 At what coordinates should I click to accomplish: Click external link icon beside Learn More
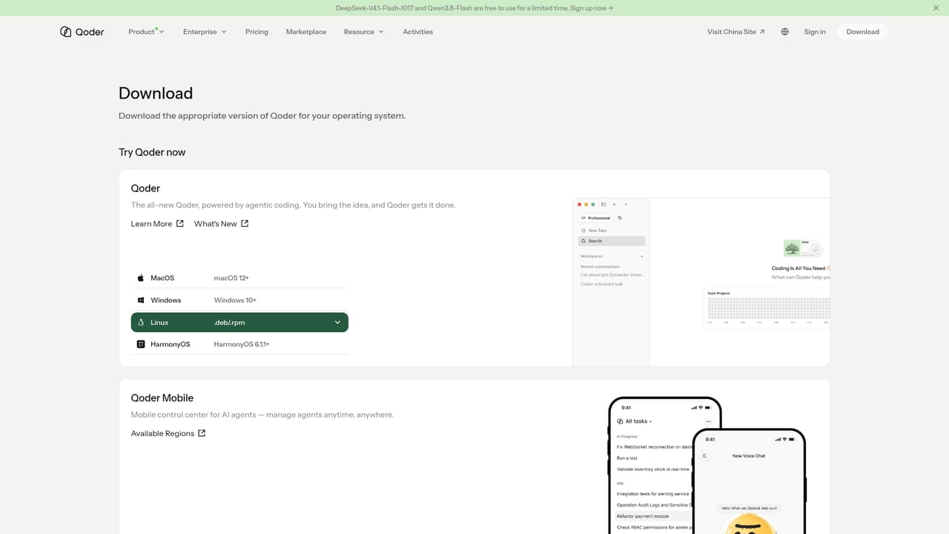pyautogui.click(x=180, y=223)
